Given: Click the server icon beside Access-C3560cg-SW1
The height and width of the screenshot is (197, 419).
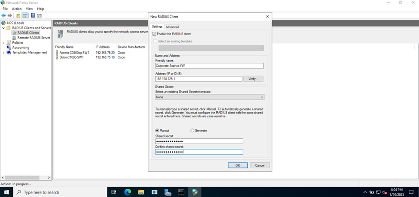Looking at the screenshot, I should (57, 53).
